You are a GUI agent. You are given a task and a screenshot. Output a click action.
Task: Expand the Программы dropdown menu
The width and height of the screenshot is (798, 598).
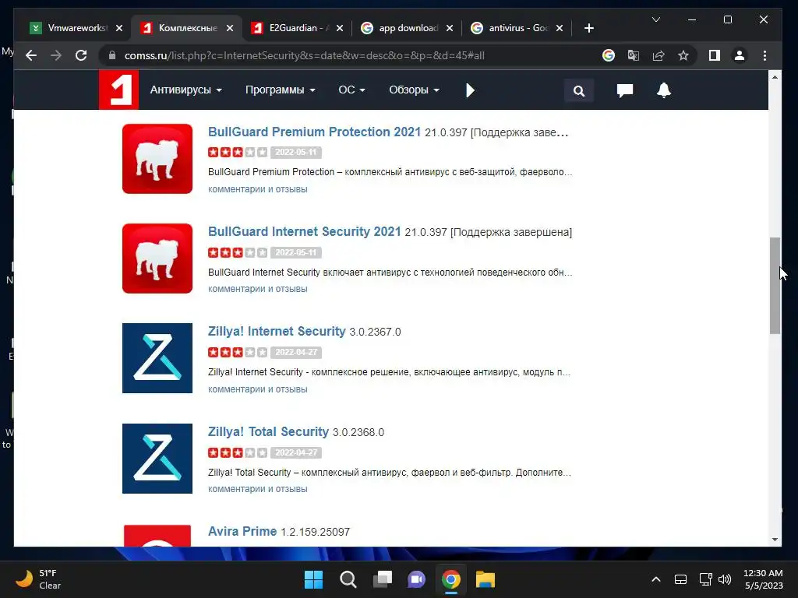point(280,90)
